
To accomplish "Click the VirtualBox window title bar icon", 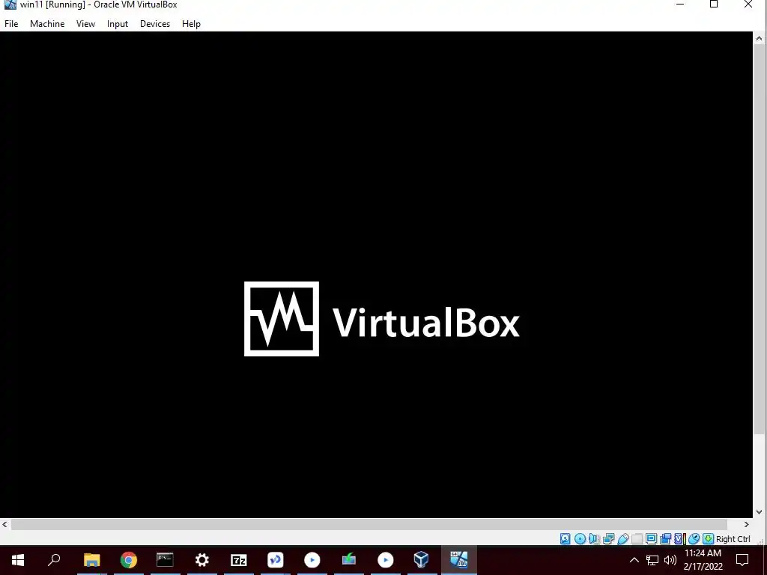I will click(10, 4).
